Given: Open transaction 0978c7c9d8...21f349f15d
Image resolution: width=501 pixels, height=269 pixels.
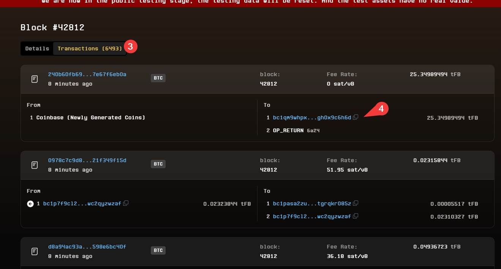Looking at the screenshot, I should 87,160.
